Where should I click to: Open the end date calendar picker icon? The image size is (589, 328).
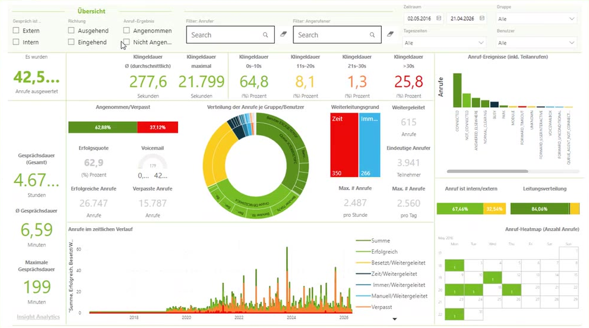(x=482, y=18)
